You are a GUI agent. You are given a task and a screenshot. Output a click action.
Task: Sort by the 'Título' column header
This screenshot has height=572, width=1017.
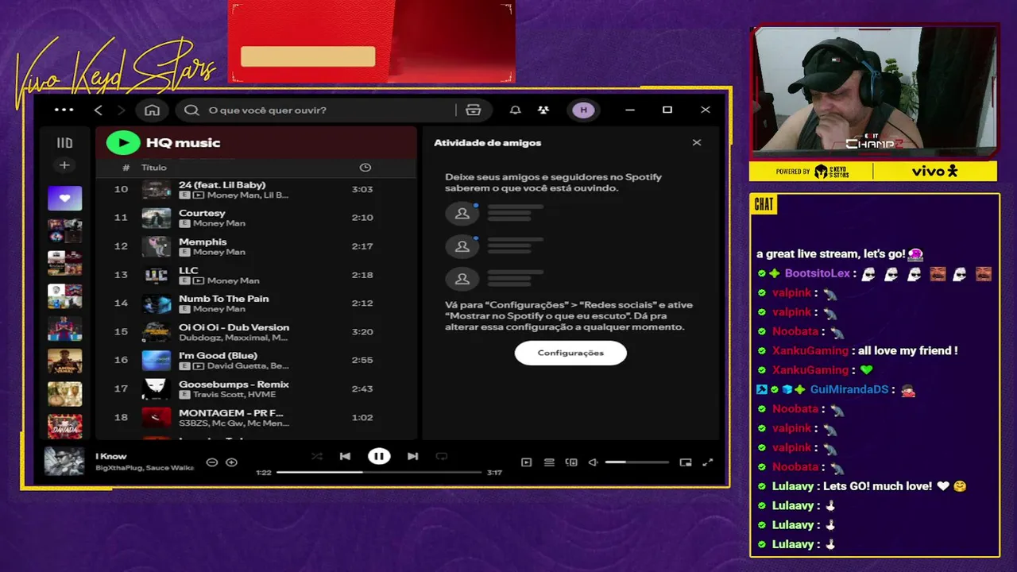154,168
